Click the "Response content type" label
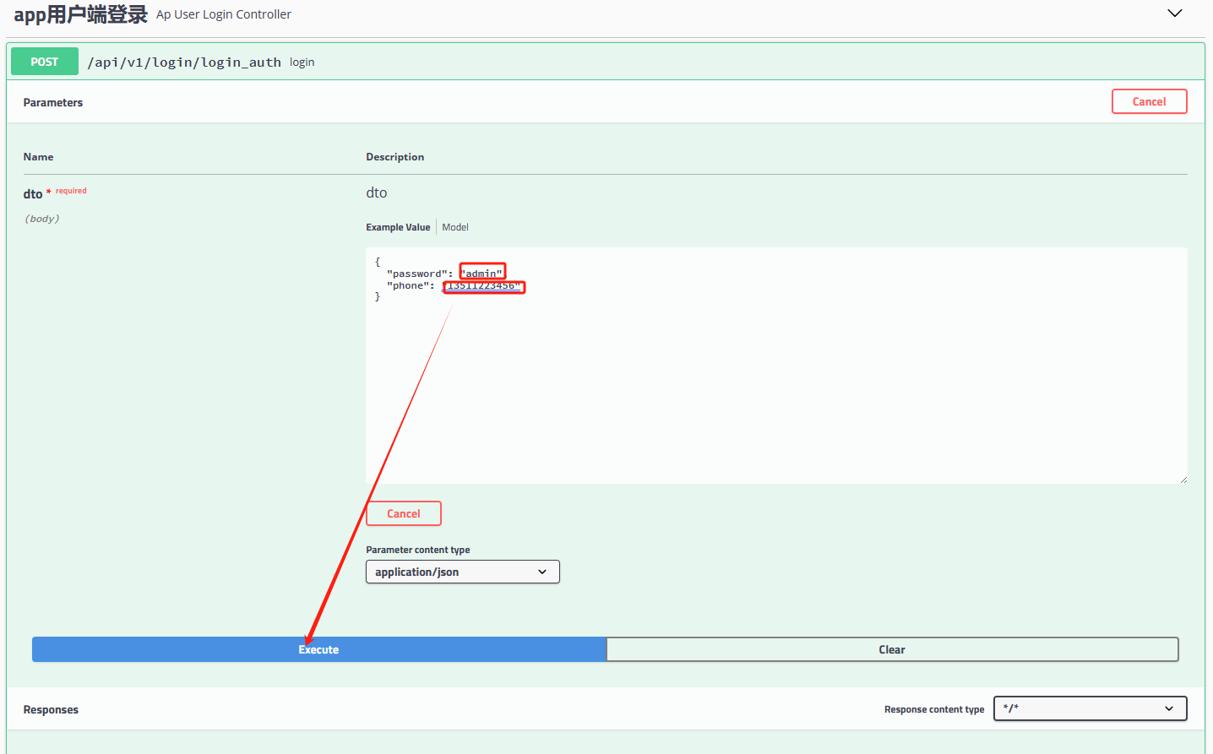 click(934, 709)
